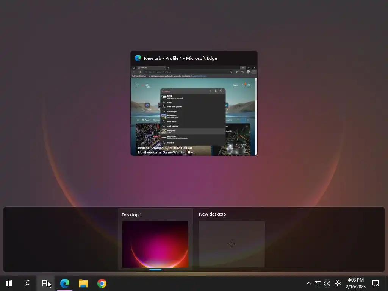Open taskbar Search magnifier

(27, 283)
